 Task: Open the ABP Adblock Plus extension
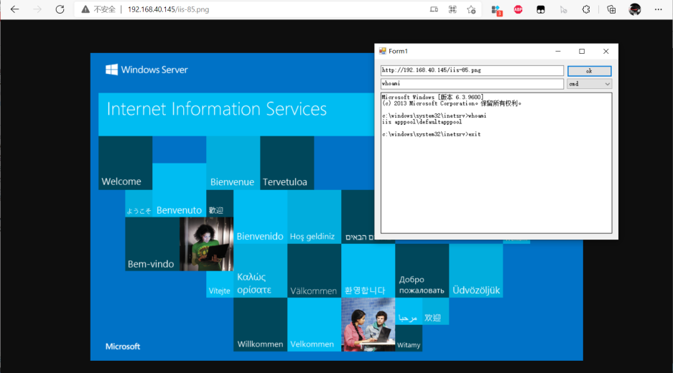(x=518, y=9)
